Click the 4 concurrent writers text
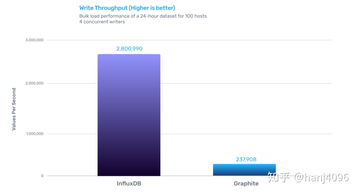The height and width of the screenshot is (194, 358). pos(102,22)
